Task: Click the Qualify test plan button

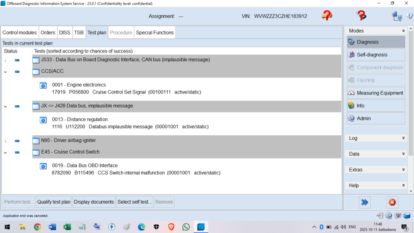Action: [54, 202]
